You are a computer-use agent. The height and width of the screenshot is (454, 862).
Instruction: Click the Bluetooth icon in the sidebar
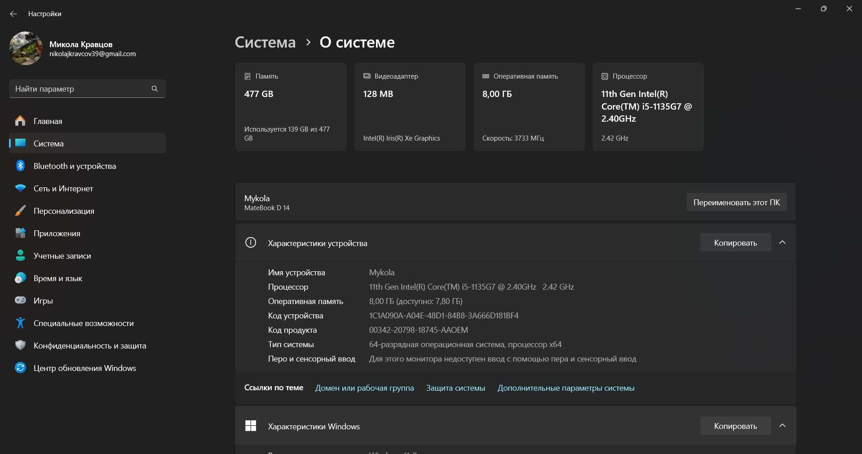click(x=20, y=166)
